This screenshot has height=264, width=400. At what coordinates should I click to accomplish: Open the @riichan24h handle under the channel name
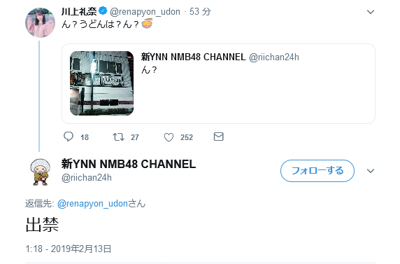[x=87, y=178]
